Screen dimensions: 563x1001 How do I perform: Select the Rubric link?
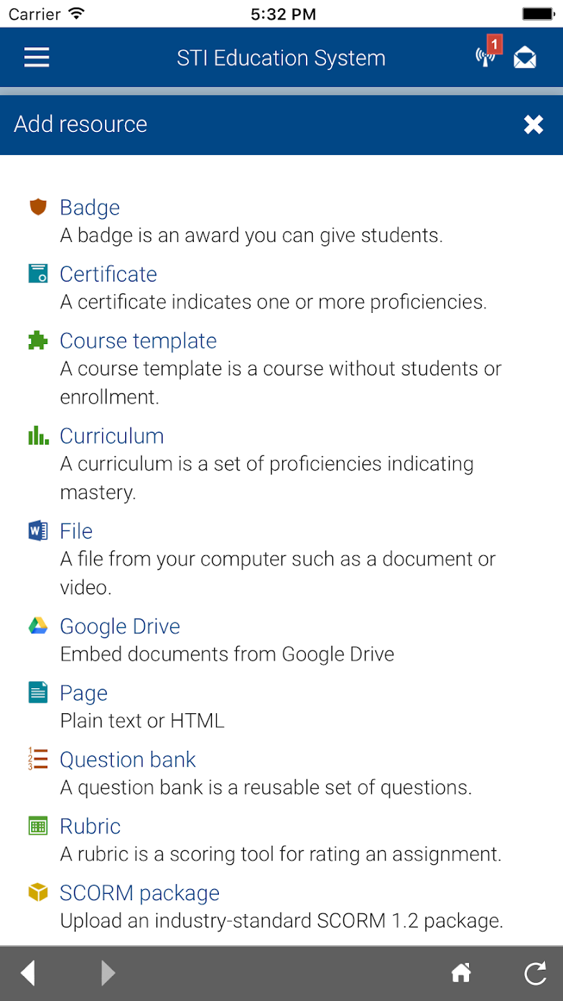pyautogui.click(x=90, y=826)
